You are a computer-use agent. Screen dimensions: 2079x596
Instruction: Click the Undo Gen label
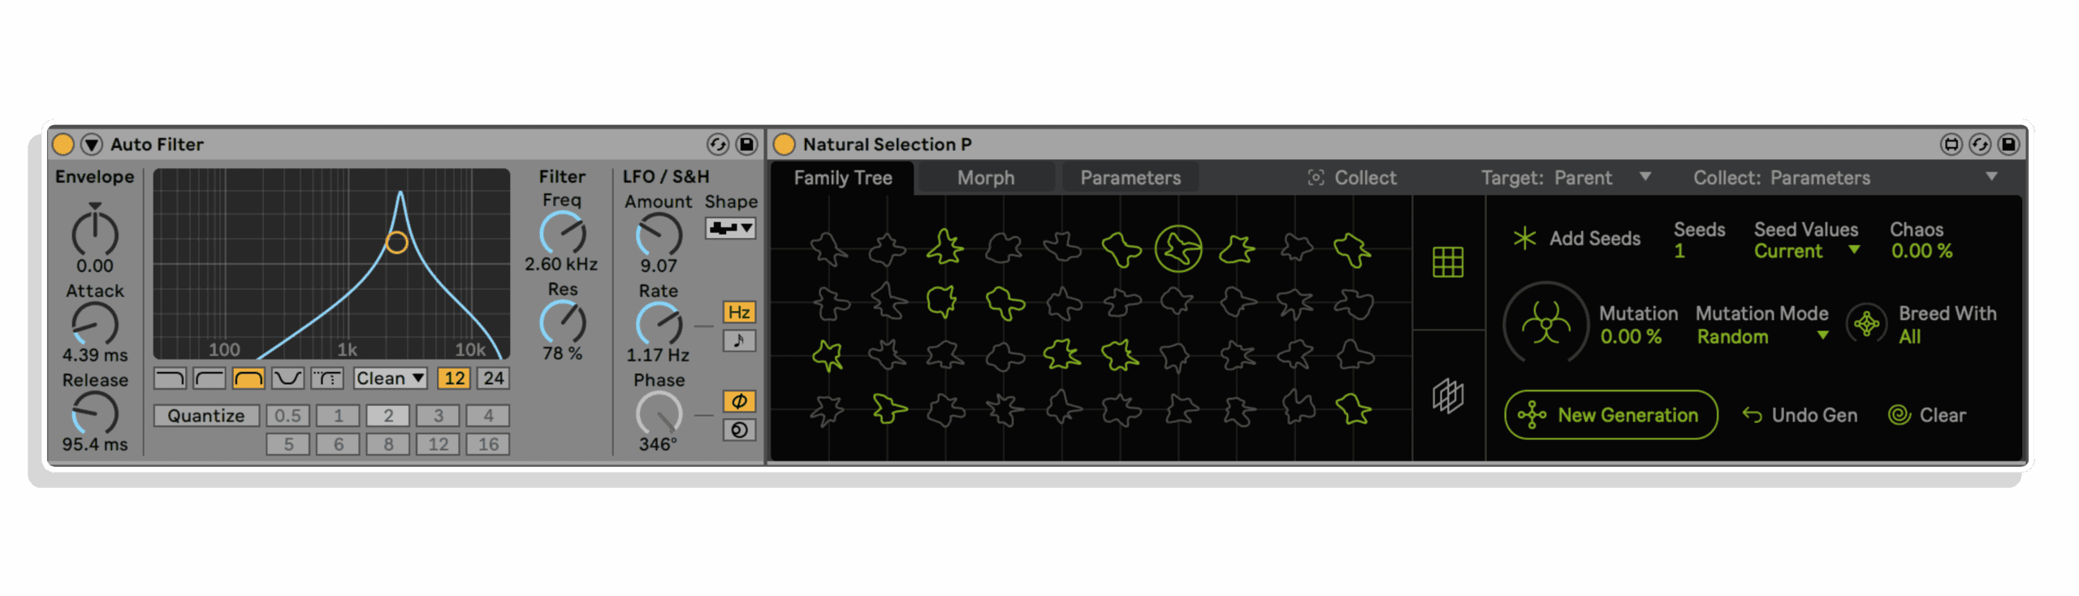point(1814,415)
